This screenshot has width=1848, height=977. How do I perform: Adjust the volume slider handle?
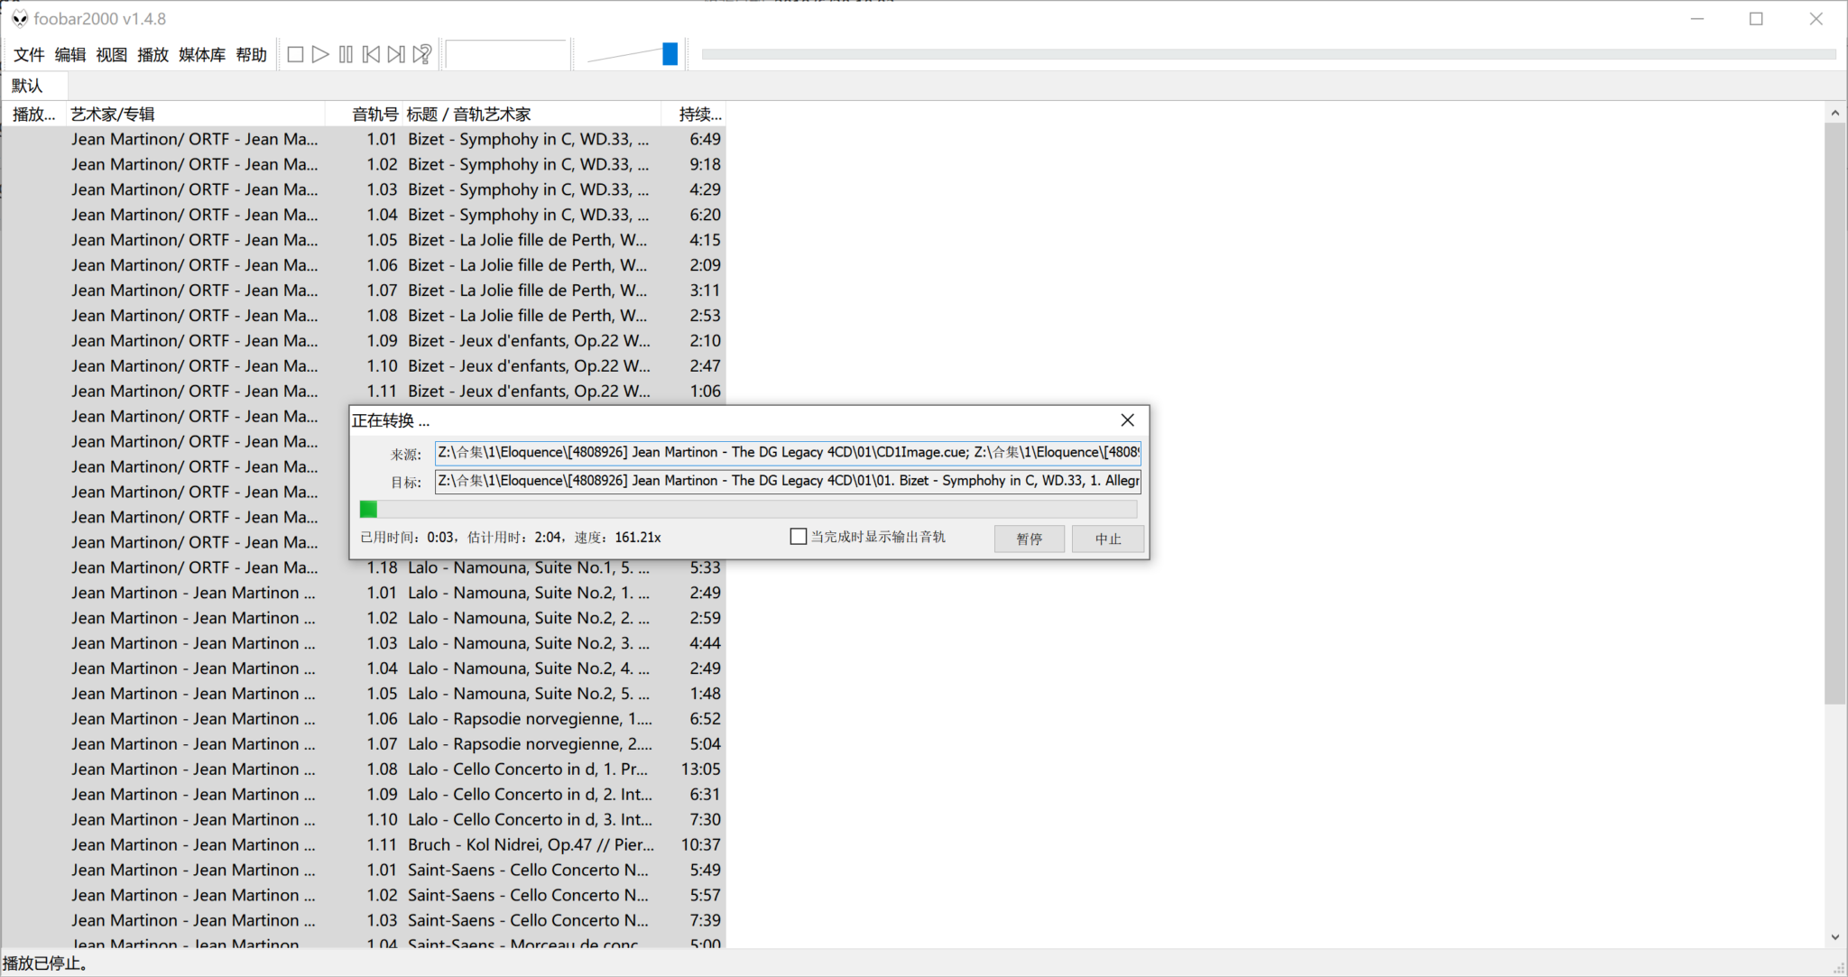pyautogui.click(x=670, y=54)
